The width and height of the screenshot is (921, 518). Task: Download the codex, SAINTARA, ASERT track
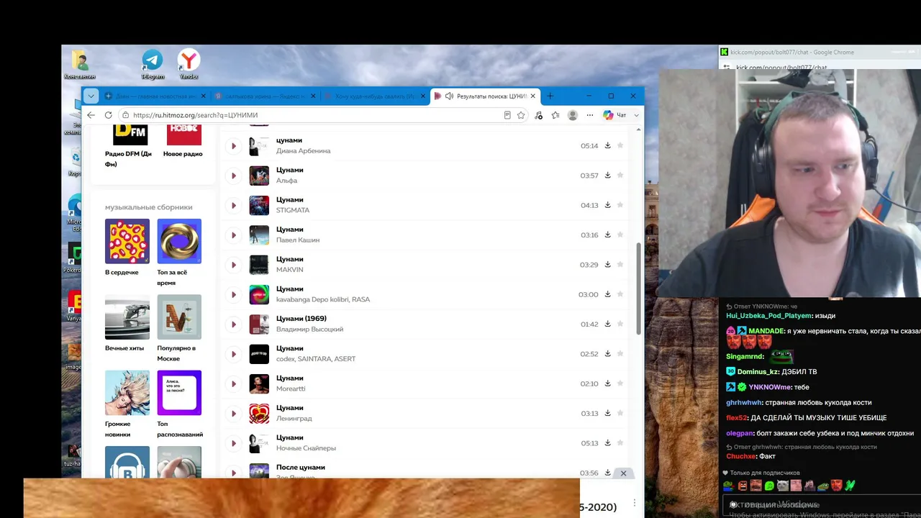(x=607, y=353)
